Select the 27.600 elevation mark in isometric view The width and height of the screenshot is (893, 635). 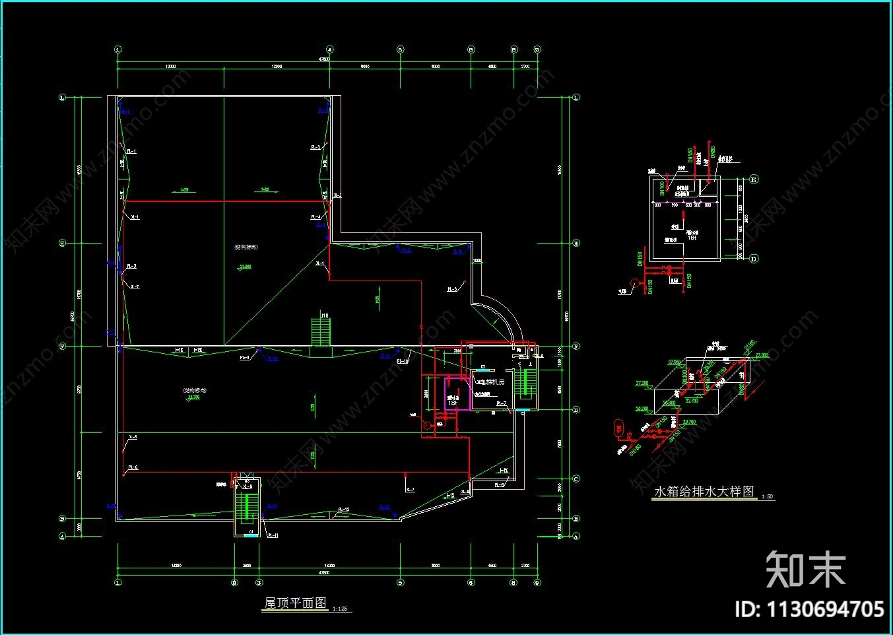(x=674, y=362)
